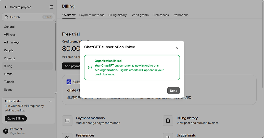Click Go to Billing button

point(16,118)
